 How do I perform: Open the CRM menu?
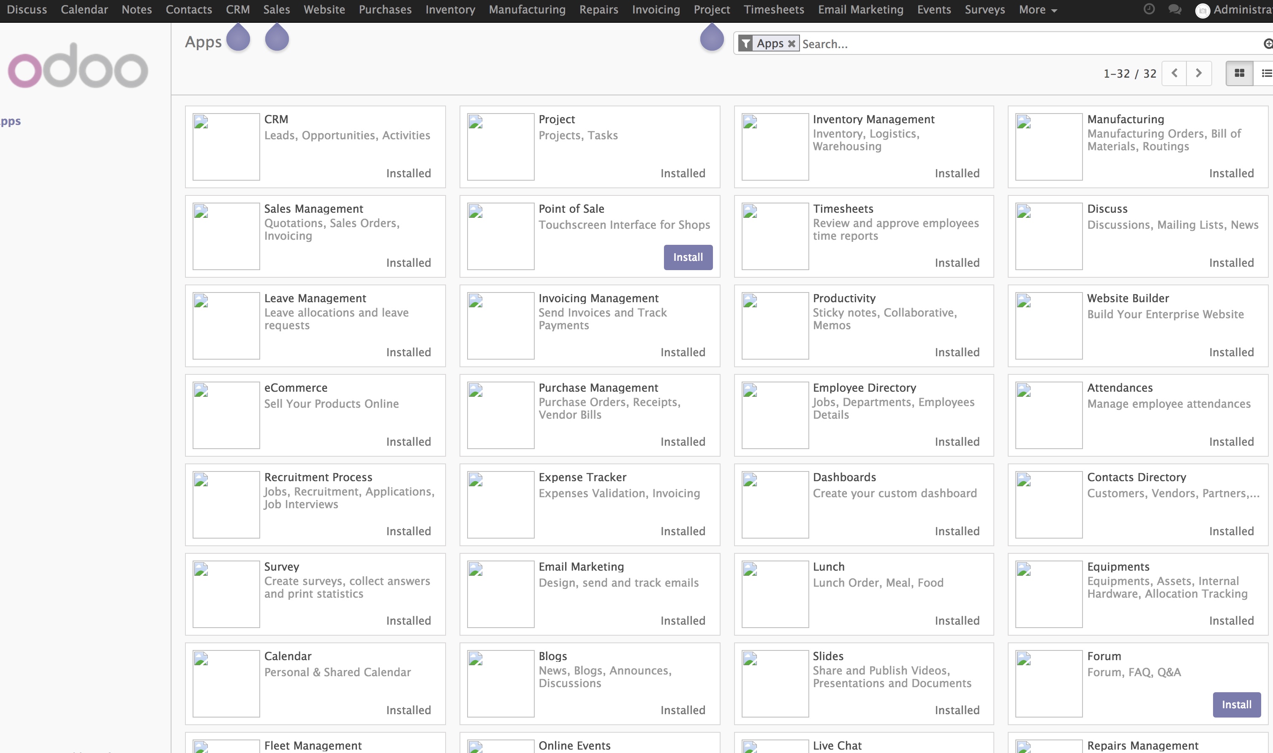[237, 10]
